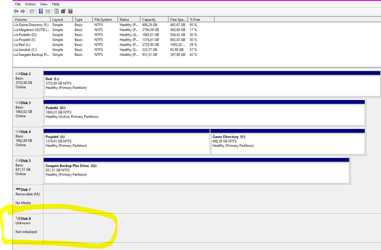
Task: Click the Disk 8 label text
Action: (26, 219)
